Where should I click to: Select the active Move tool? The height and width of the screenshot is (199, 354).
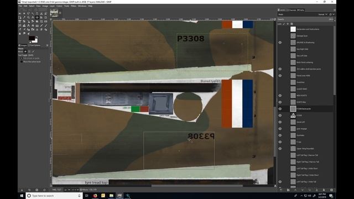[x=37, y=17]
